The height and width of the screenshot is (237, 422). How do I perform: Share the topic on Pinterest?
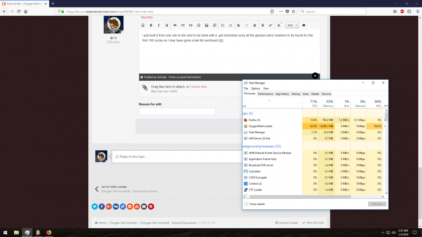pyautogui.click(x=151, y=206)
